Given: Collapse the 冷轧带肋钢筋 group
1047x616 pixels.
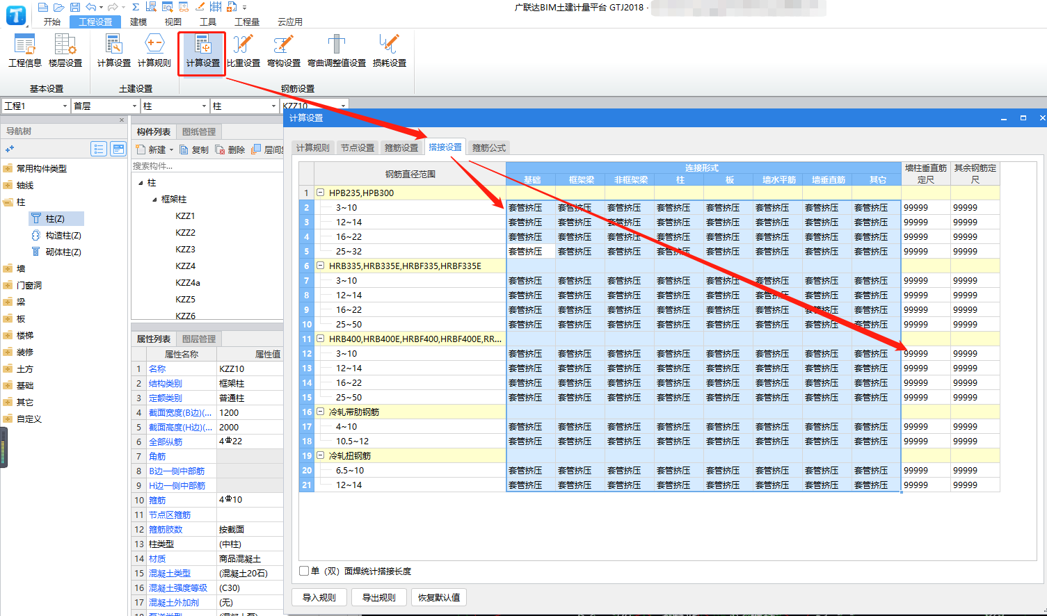Looking at the screenshot, I should point(321,412).
